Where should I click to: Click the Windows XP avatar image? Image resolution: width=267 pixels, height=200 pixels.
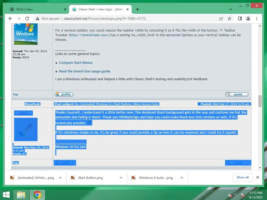26,34
